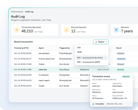
Task: Go to AI Governance breadcrumb
Action: tap(17, 12)
